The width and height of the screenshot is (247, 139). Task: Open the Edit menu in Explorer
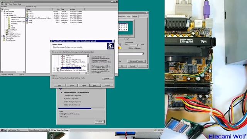6,4
